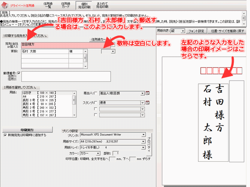Open the stamp edit icon beside スタンプ

[147, 102]
